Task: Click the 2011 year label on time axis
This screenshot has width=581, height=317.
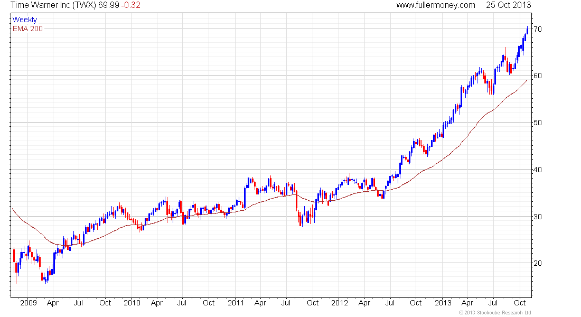Action: pyautogui.click(x=236, y=303)
